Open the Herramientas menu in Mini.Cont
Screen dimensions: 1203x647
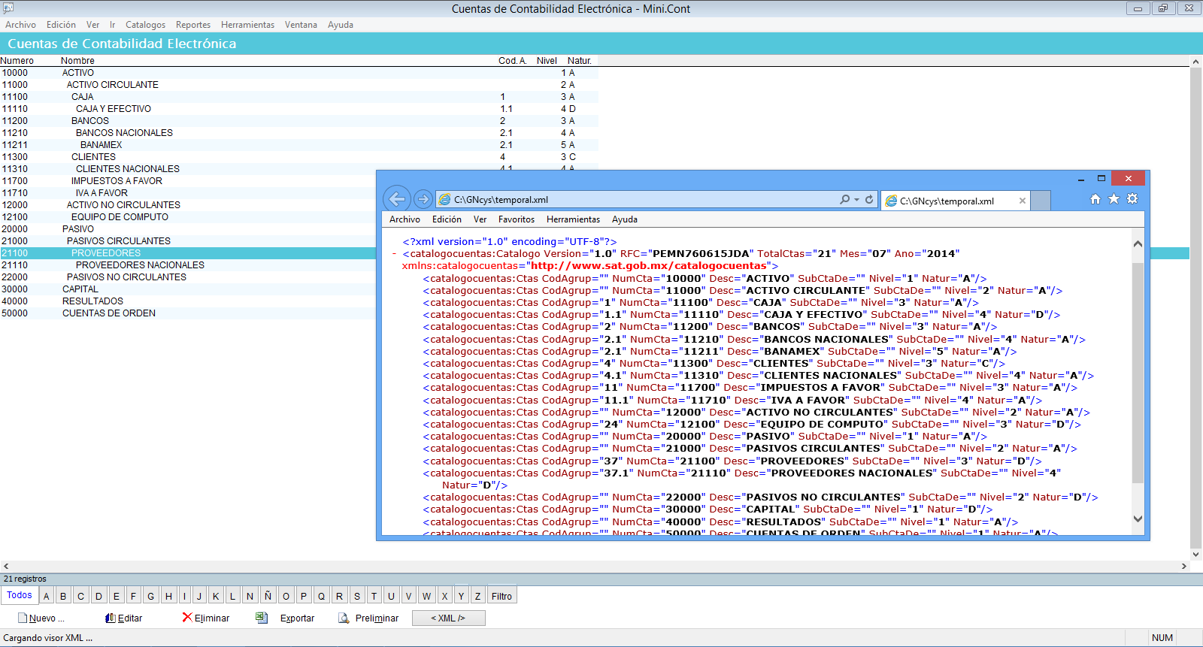pos(247,25)
